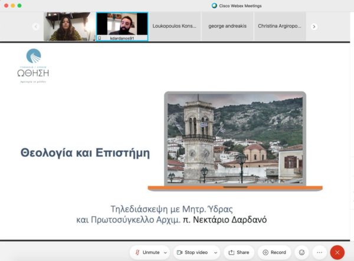Image resolution: width=354 pixels, height=261 pixels.
Task: Click the Share content button
Action: coord(239,252)
